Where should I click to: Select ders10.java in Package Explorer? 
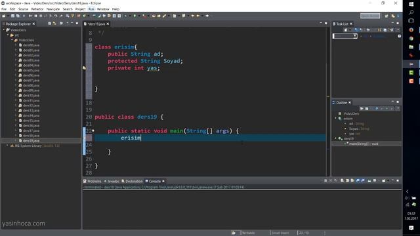(x=31, y=95)
